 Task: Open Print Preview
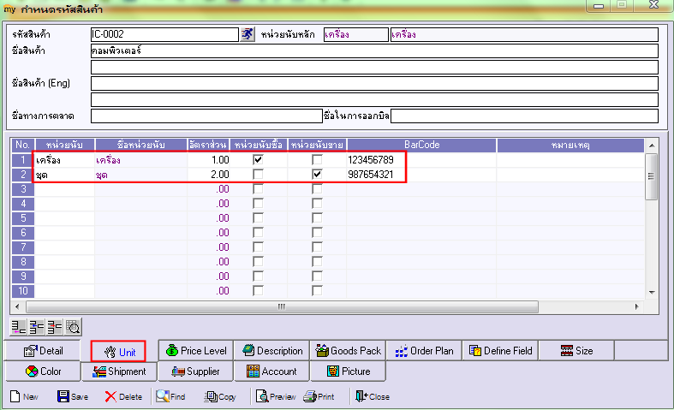click(275, 396)
